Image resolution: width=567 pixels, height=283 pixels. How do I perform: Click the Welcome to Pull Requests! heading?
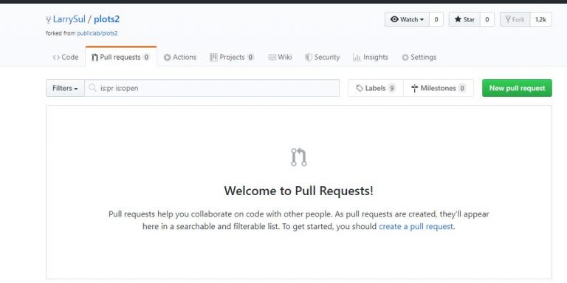(x=299, y=191)
